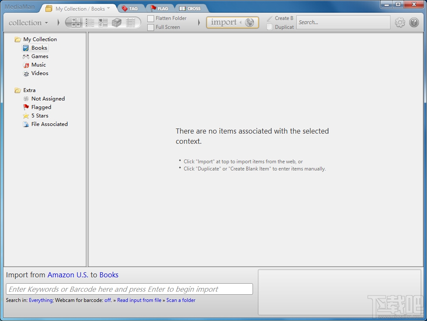Open the CROSS tab
This screenshot has width=427, height=321.
point(190,8)
